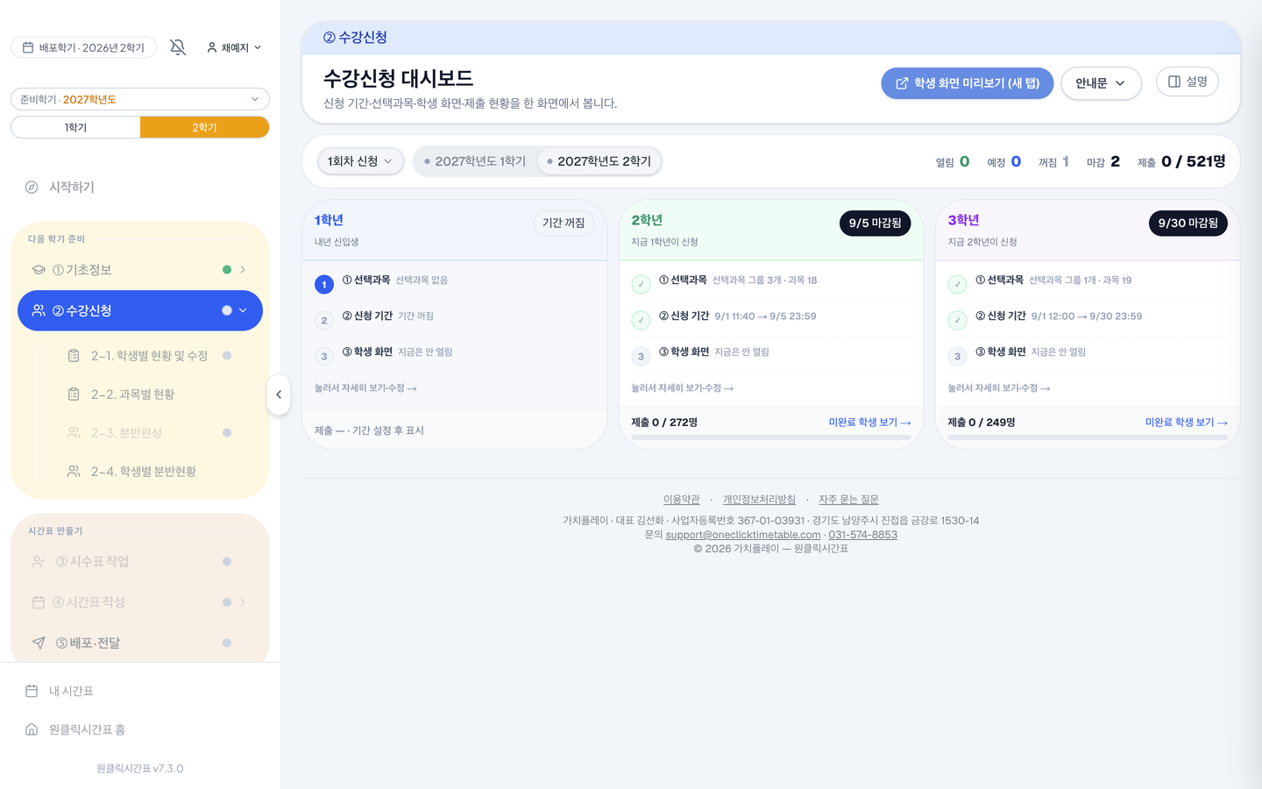Click the 9/30 마감됨 badge

point(1188,223)
